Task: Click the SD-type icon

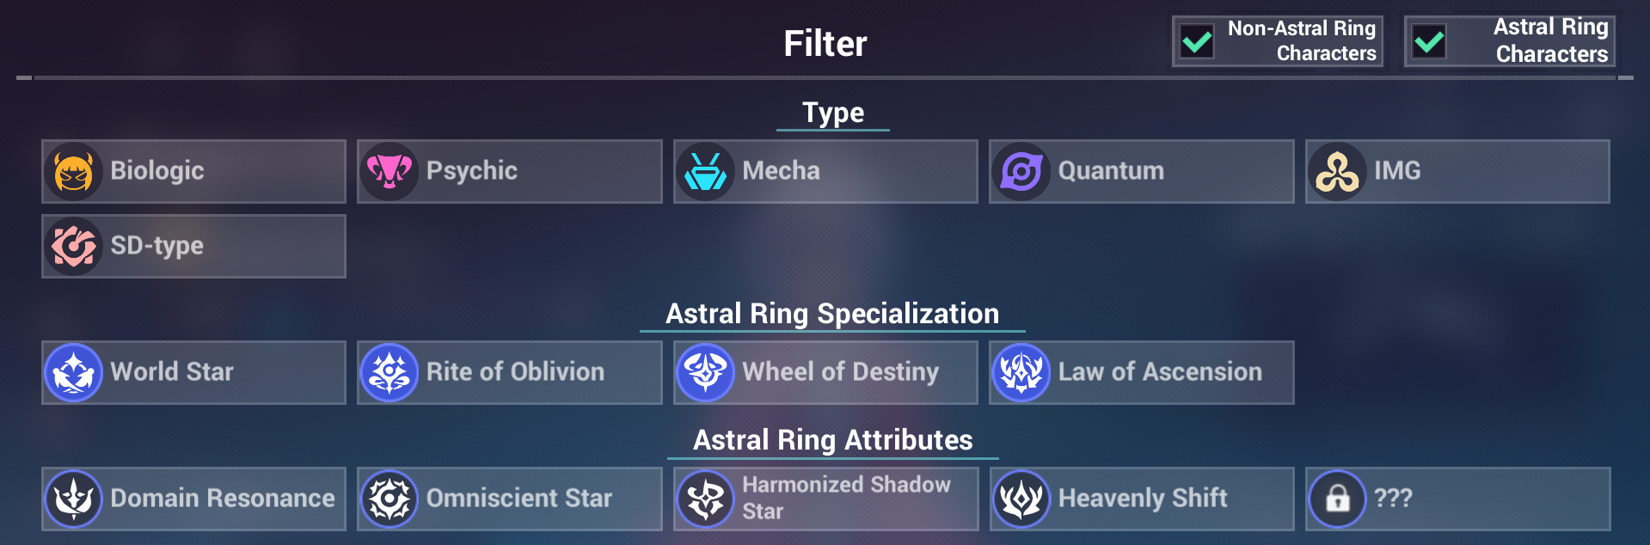Action: (x=74, y=246)
